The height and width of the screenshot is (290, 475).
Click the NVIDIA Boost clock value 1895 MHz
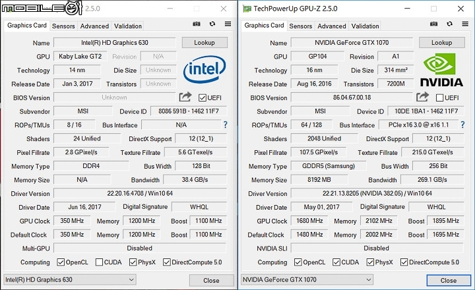[x=445, y=221]
